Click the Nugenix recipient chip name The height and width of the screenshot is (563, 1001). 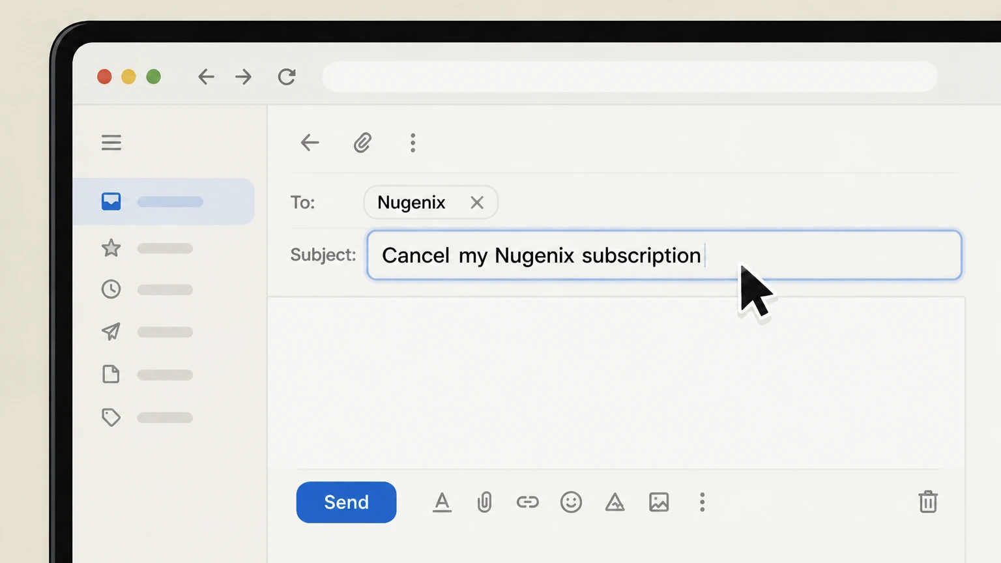pos(411,203)
